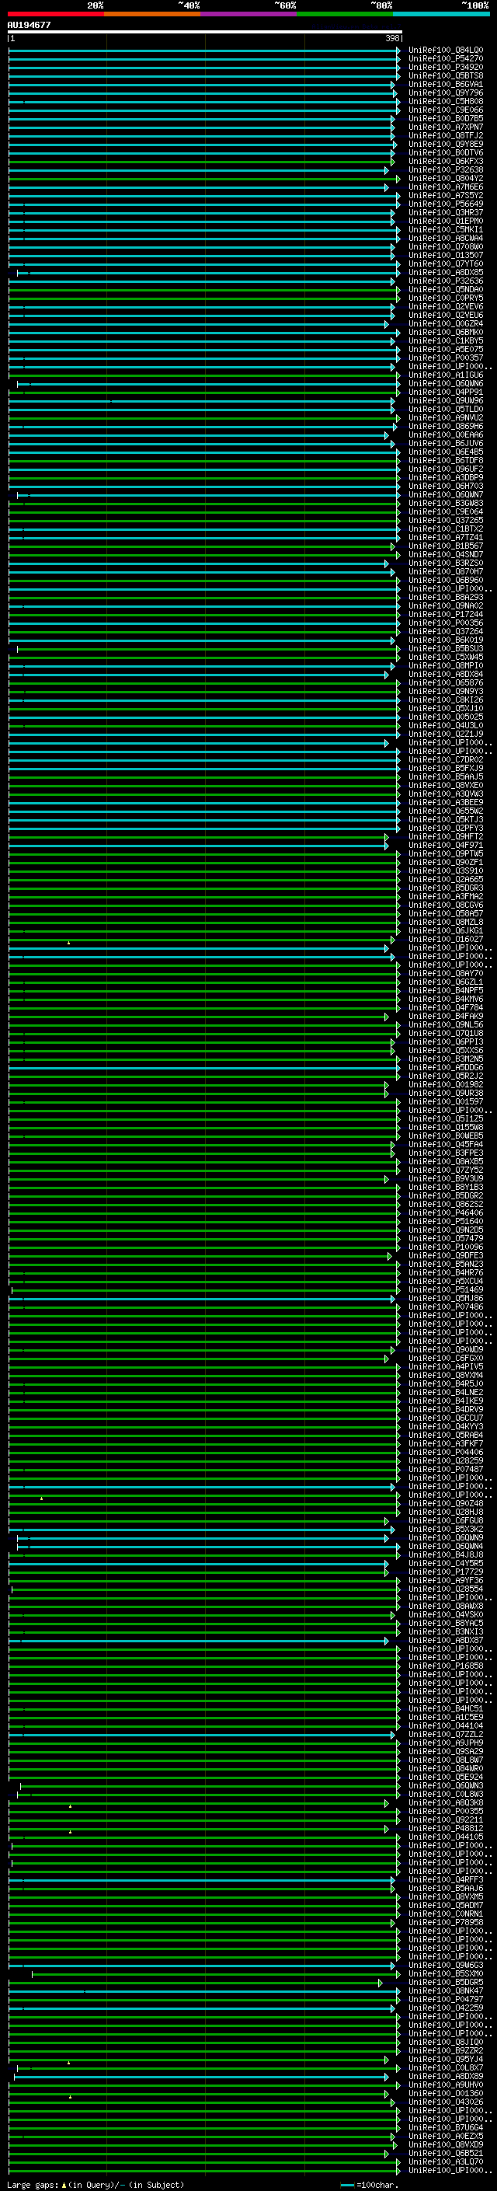Viewport: 497px width, 2191px height.
Task: Click the arrowhead ending UniRef100_B5DGR5 alignment
Action: [x=381, y=1982]
